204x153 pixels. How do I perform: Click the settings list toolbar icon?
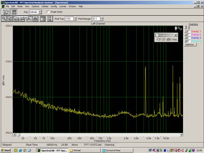click(x=43, y=19)
